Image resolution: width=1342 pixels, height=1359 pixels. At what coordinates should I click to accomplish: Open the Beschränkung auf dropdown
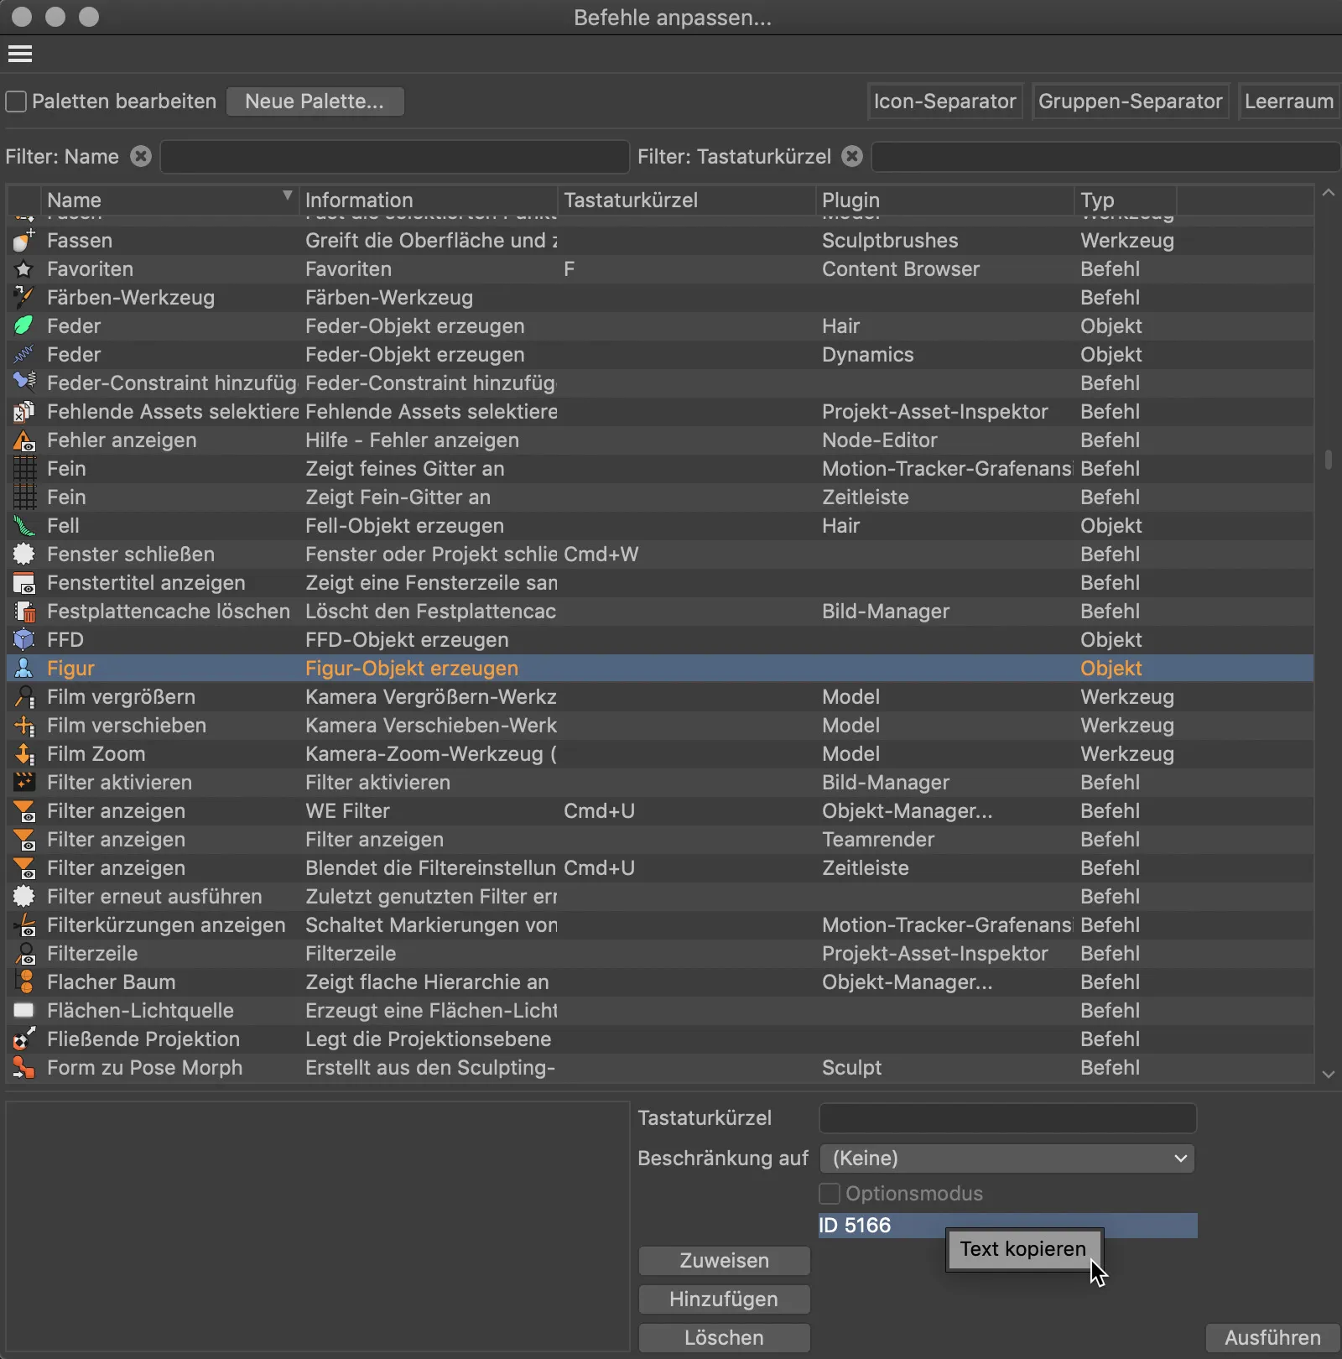(1006, 1159)
